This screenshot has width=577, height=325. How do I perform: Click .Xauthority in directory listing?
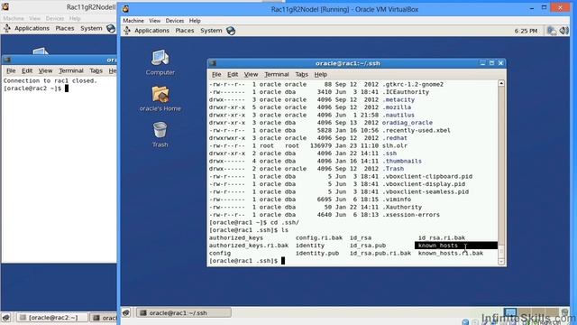(402, 207)
